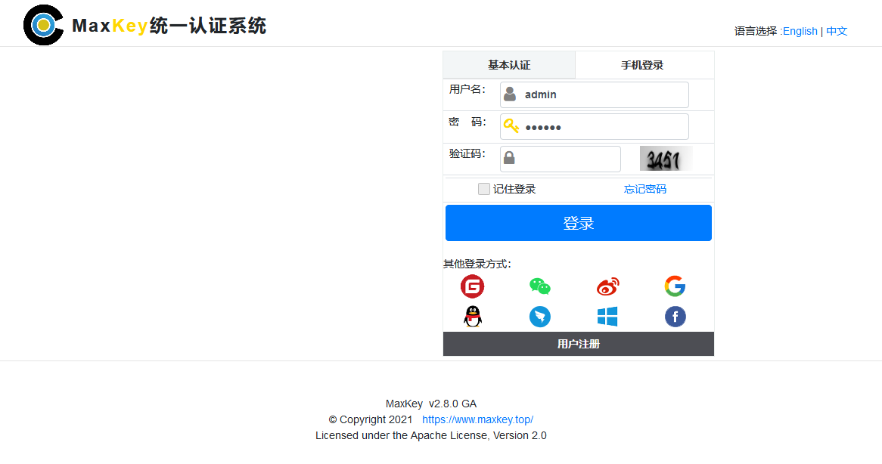Switch language to 中文
882x464 pixels.
point(837,31)
